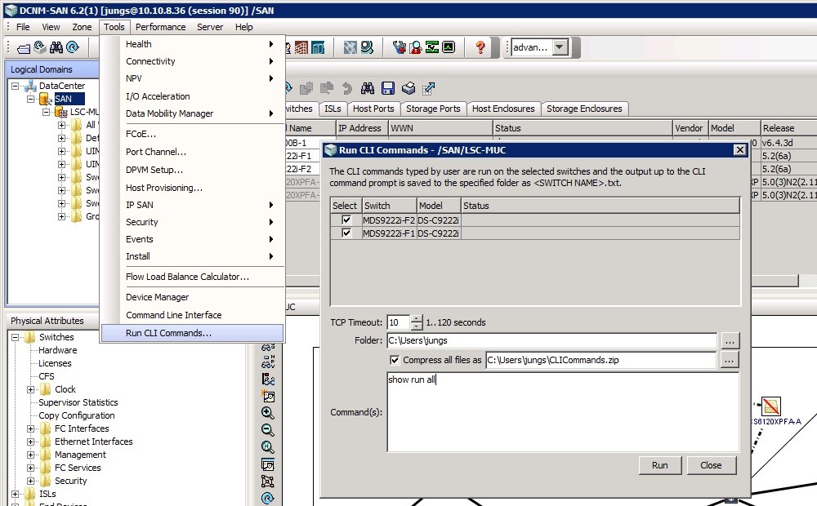Click the zoom-to-fit magnifier on map toolbar

[x=268, y=447]
